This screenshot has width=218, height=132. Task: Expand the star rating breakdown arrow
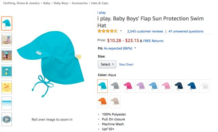click(121, 31)
